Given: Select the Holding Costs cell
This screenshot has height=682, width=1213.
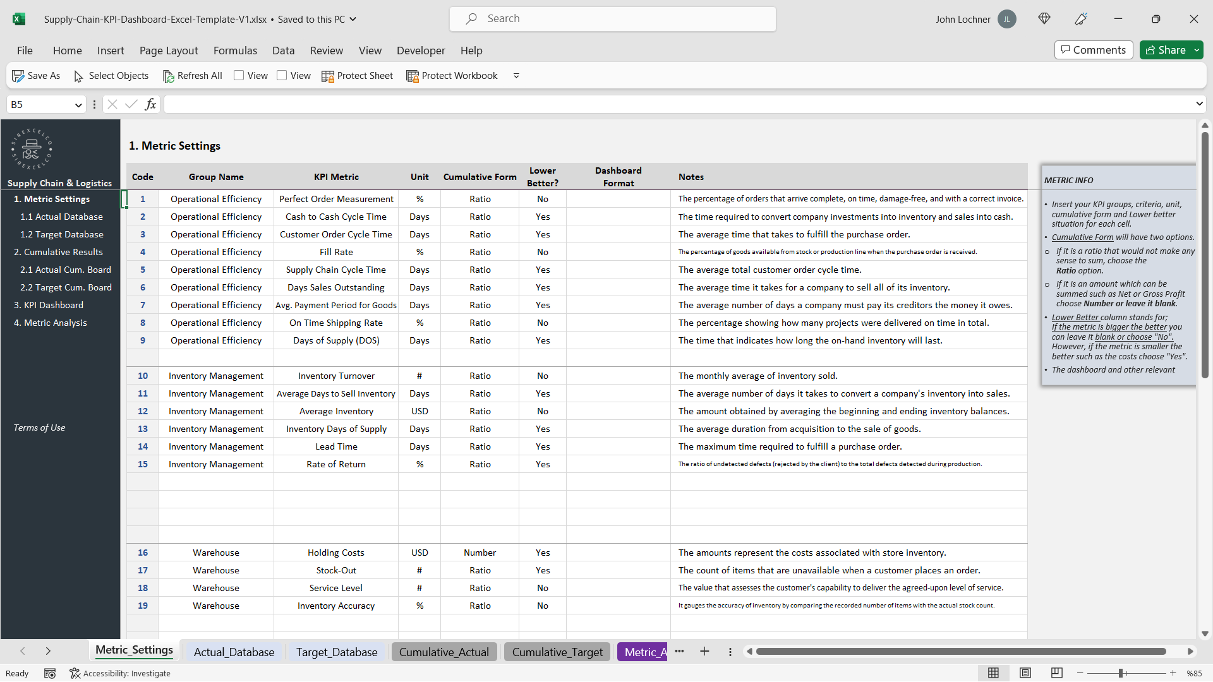Looking at the screenshot, I should (336, 553).
